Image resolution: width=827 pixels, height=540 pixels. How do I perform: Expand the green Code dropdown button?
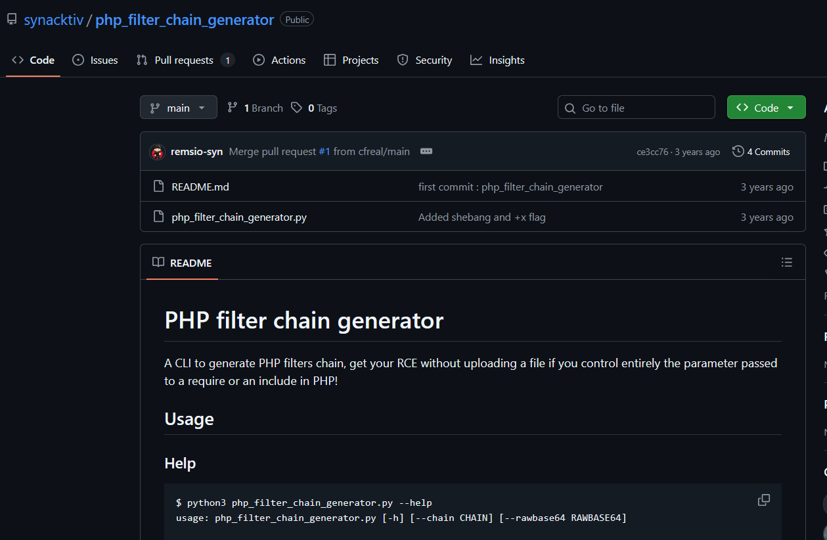(x=766, y=108)
